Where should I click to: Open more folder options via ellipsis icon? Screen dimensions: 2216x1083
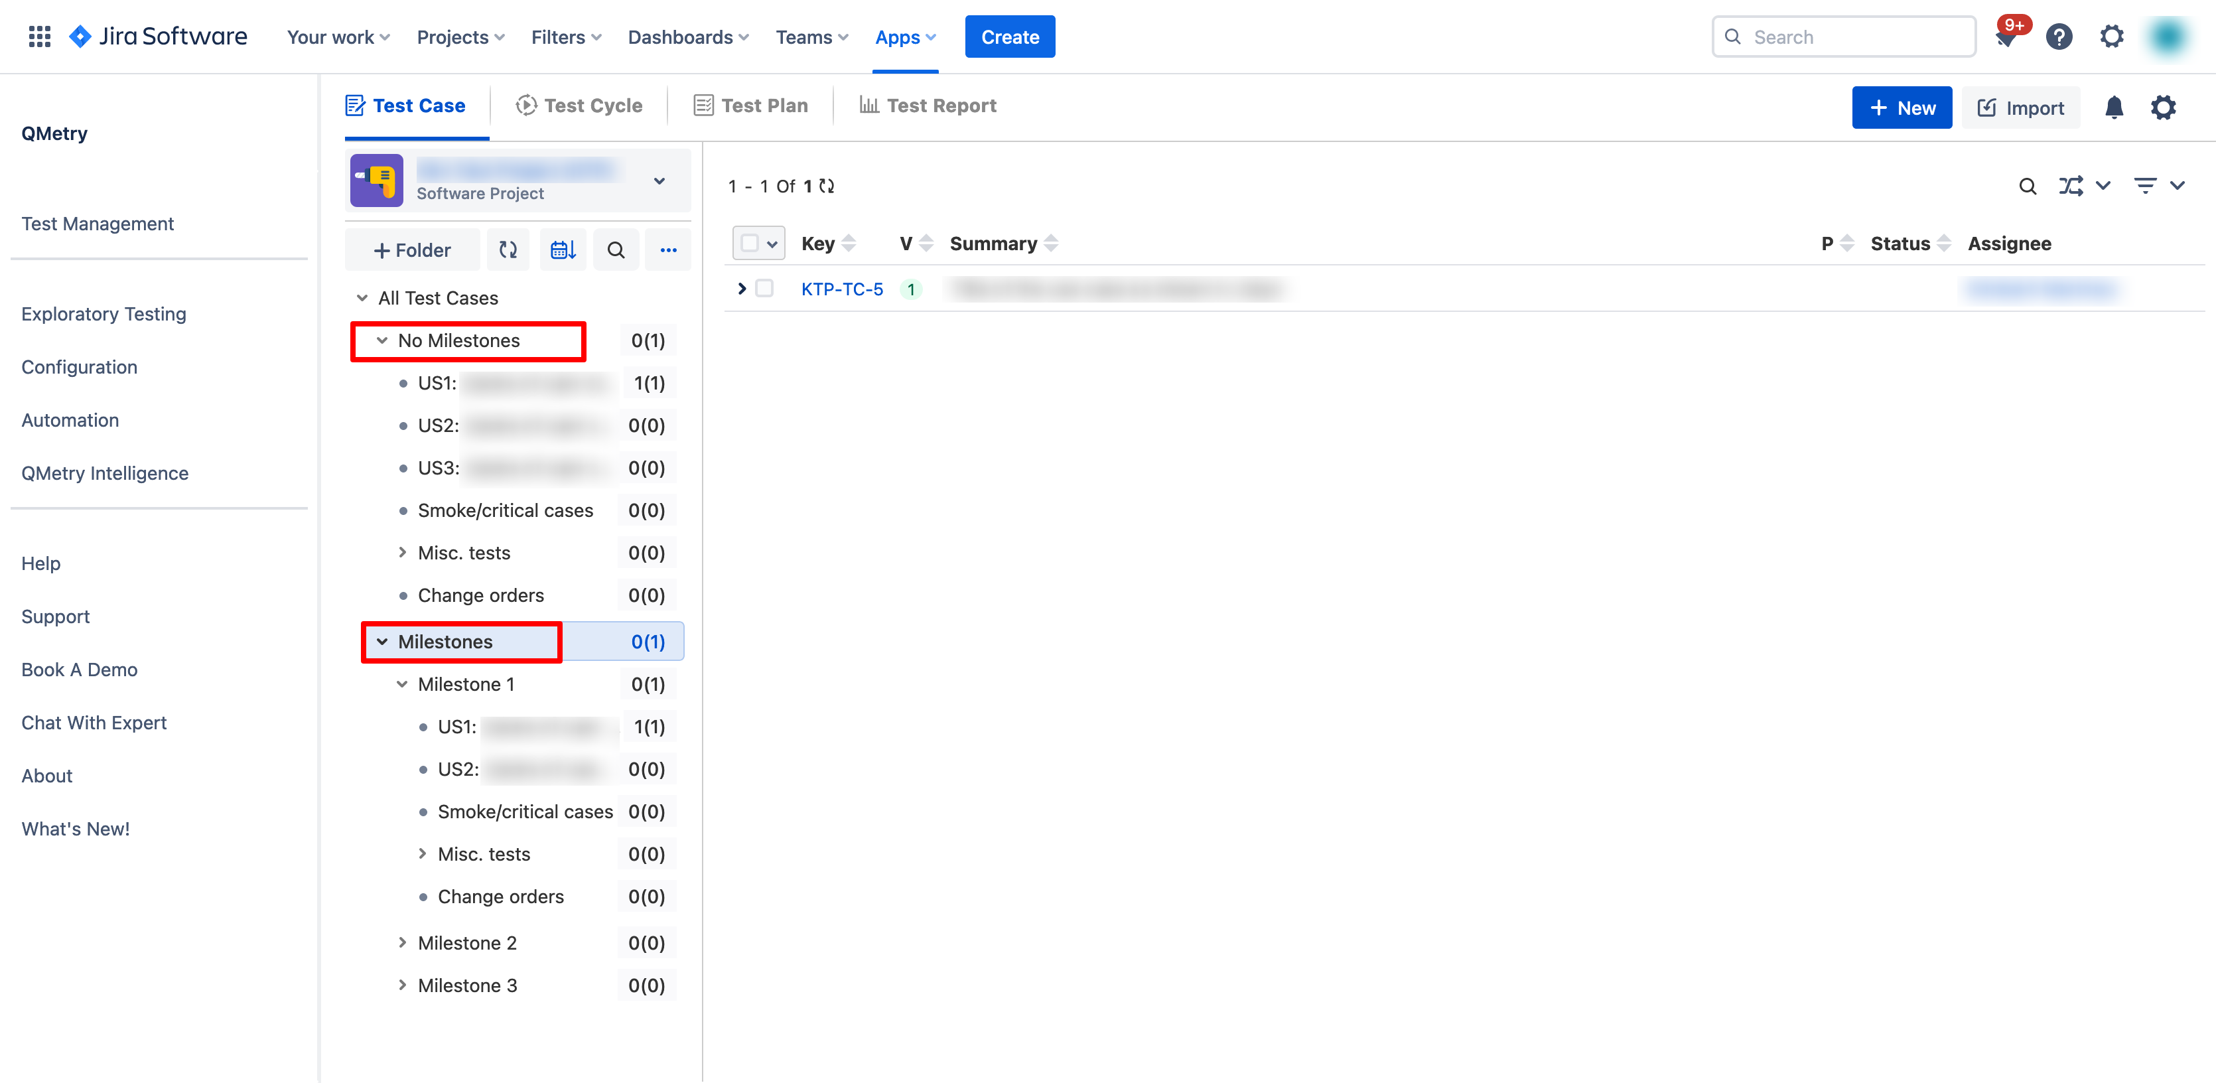[x=668, y=250]
